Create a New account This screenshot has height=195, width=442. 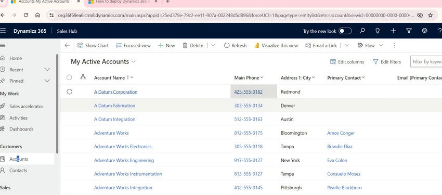[166, 45]
